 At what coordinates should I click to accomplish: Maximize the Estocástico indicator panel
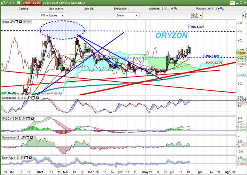pyautogui.click(x=33, y=98)
